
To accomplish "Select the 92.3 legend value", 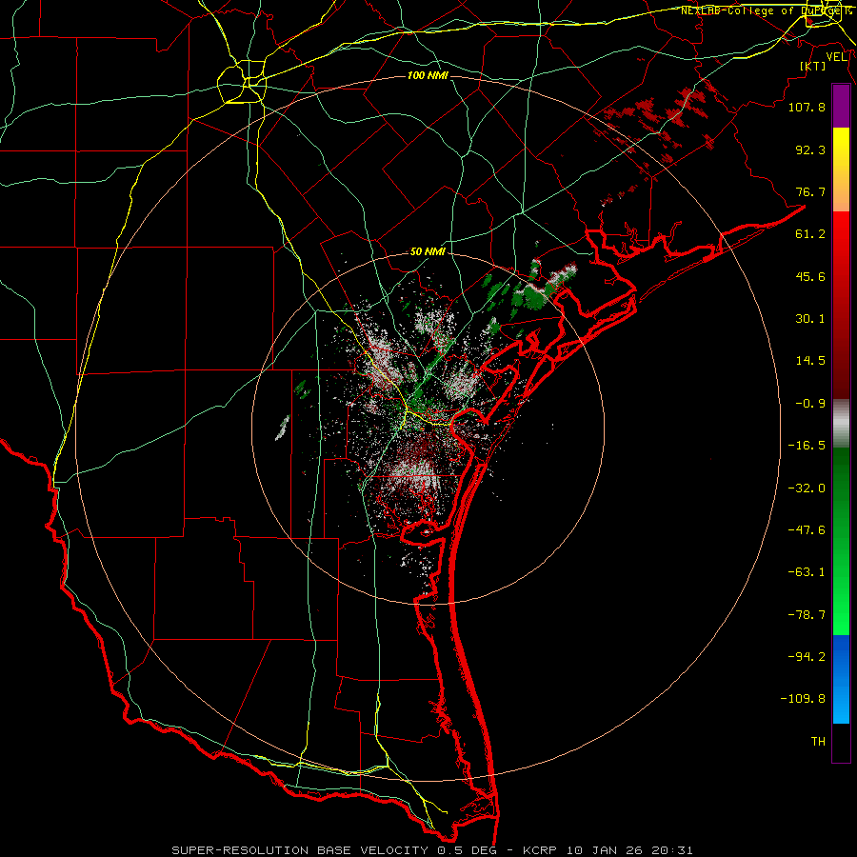I will point(810,149).
